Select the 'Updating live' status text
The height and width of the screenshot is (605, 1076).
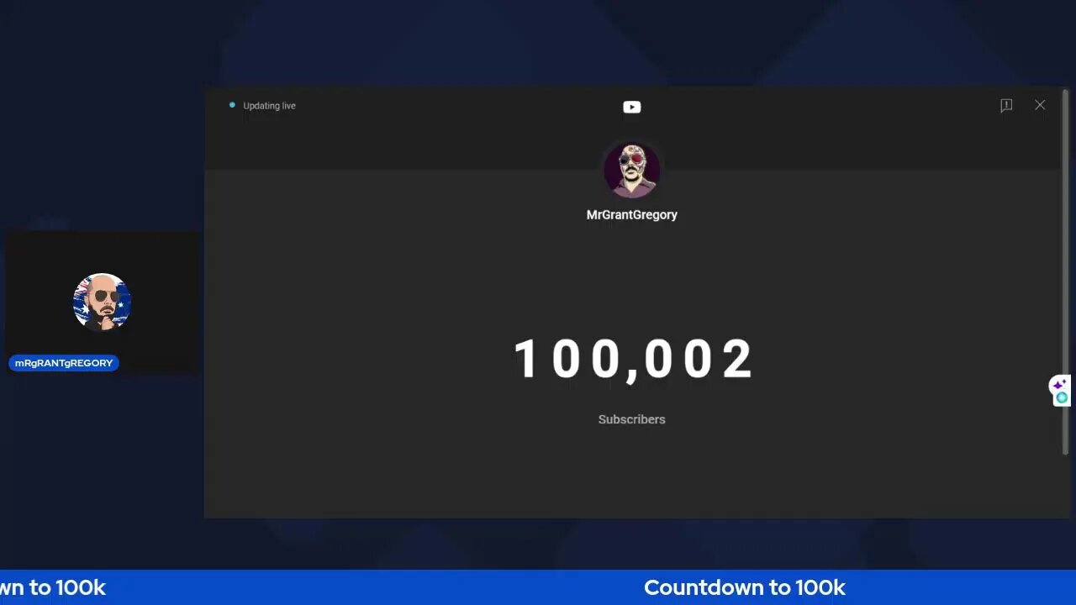[269, 106]
